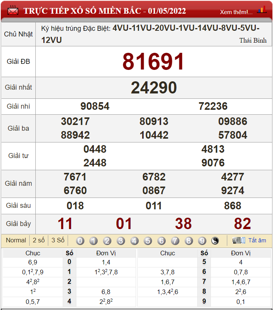Select the digit 1 filter ball
This screenshot has width=274, height=310.
click(93, 240)
